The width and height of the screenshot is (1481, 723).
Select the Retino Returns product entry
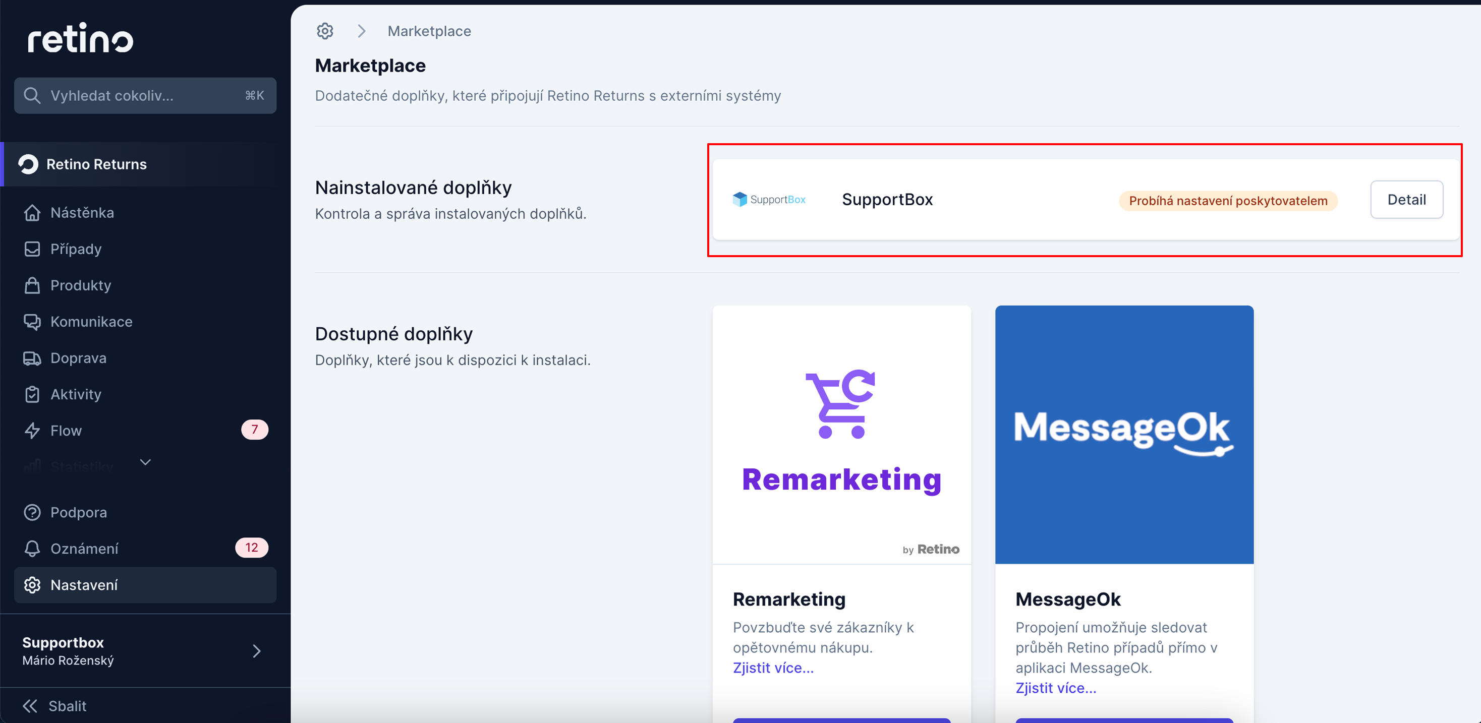pyautogui.click(x=145, y=164)
